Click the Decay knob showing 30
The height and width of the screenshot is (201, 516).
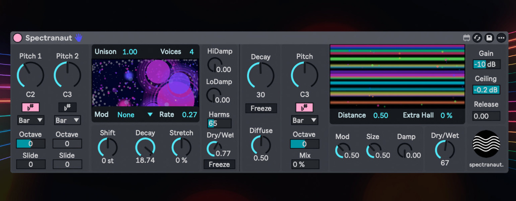click(x=261, y=76)
